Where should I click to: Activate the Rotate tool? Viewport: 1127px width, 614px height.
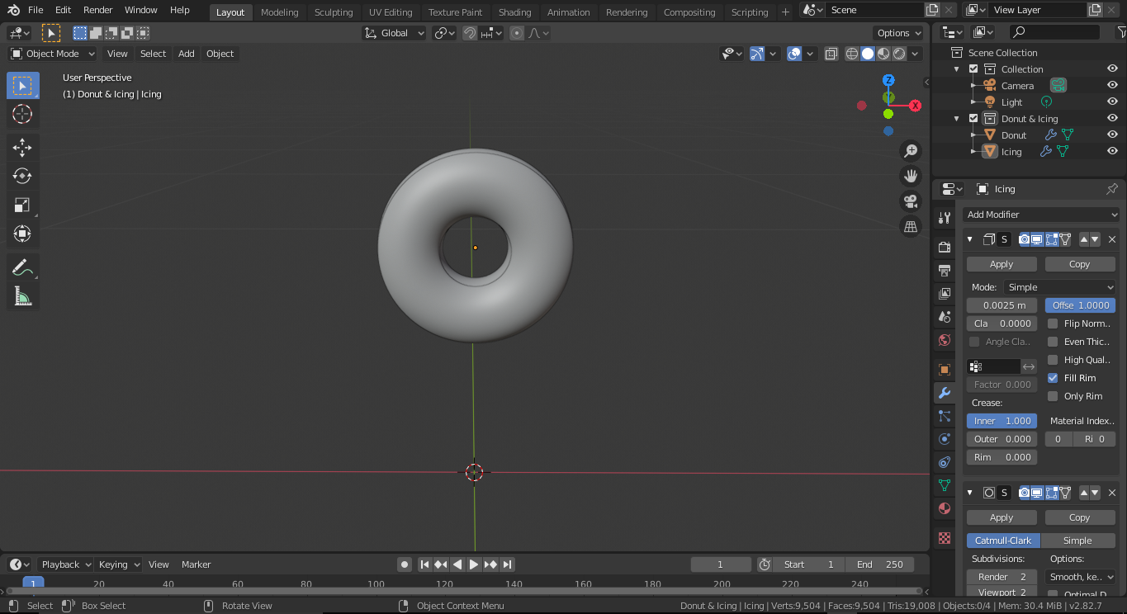(23, 176)
